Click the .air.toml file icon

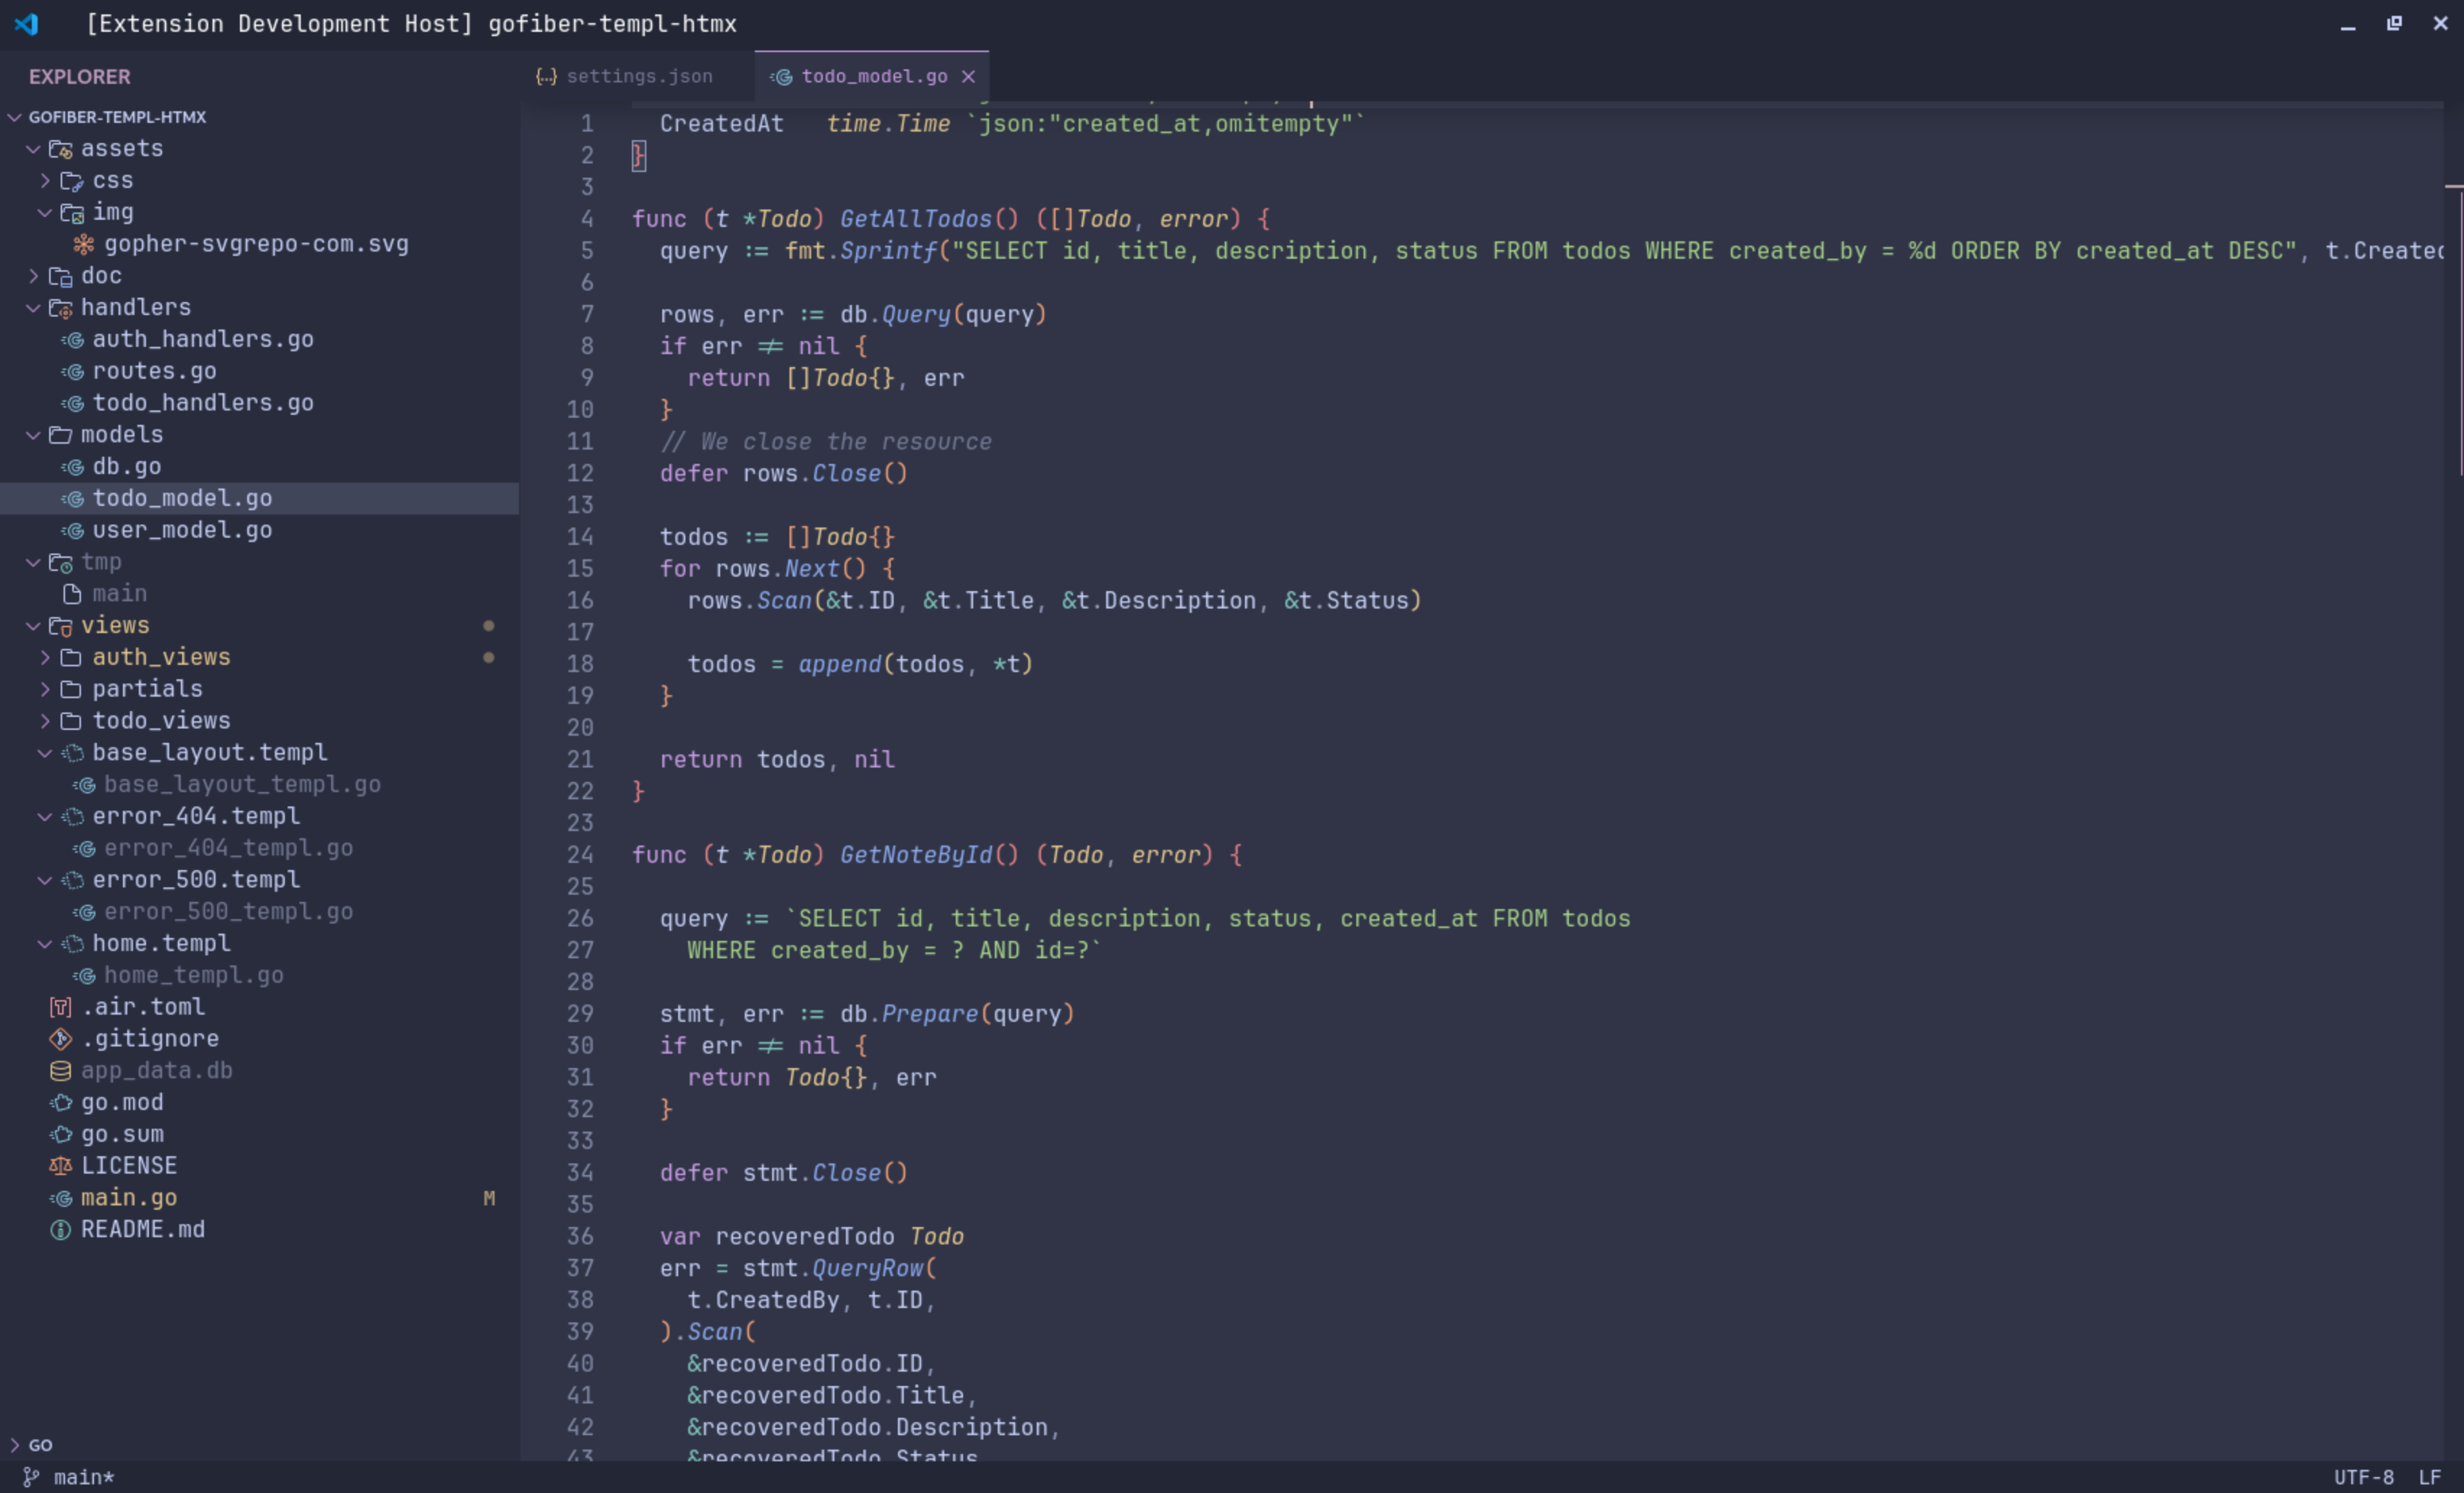click(x=60, y=1007)
